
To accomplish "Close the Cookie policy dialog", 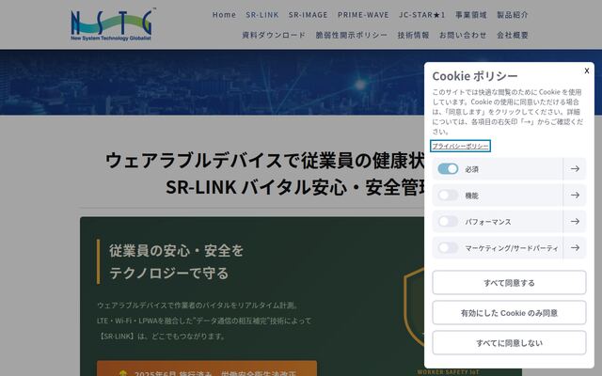I will point(587,70).
